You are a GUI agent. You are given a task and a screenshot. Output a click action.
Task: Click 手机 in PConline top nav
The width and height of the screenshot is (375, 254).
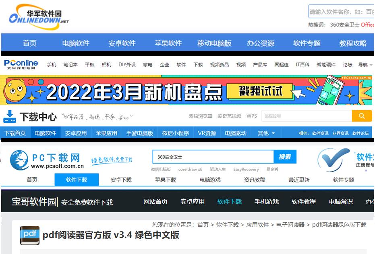[52, 64]
